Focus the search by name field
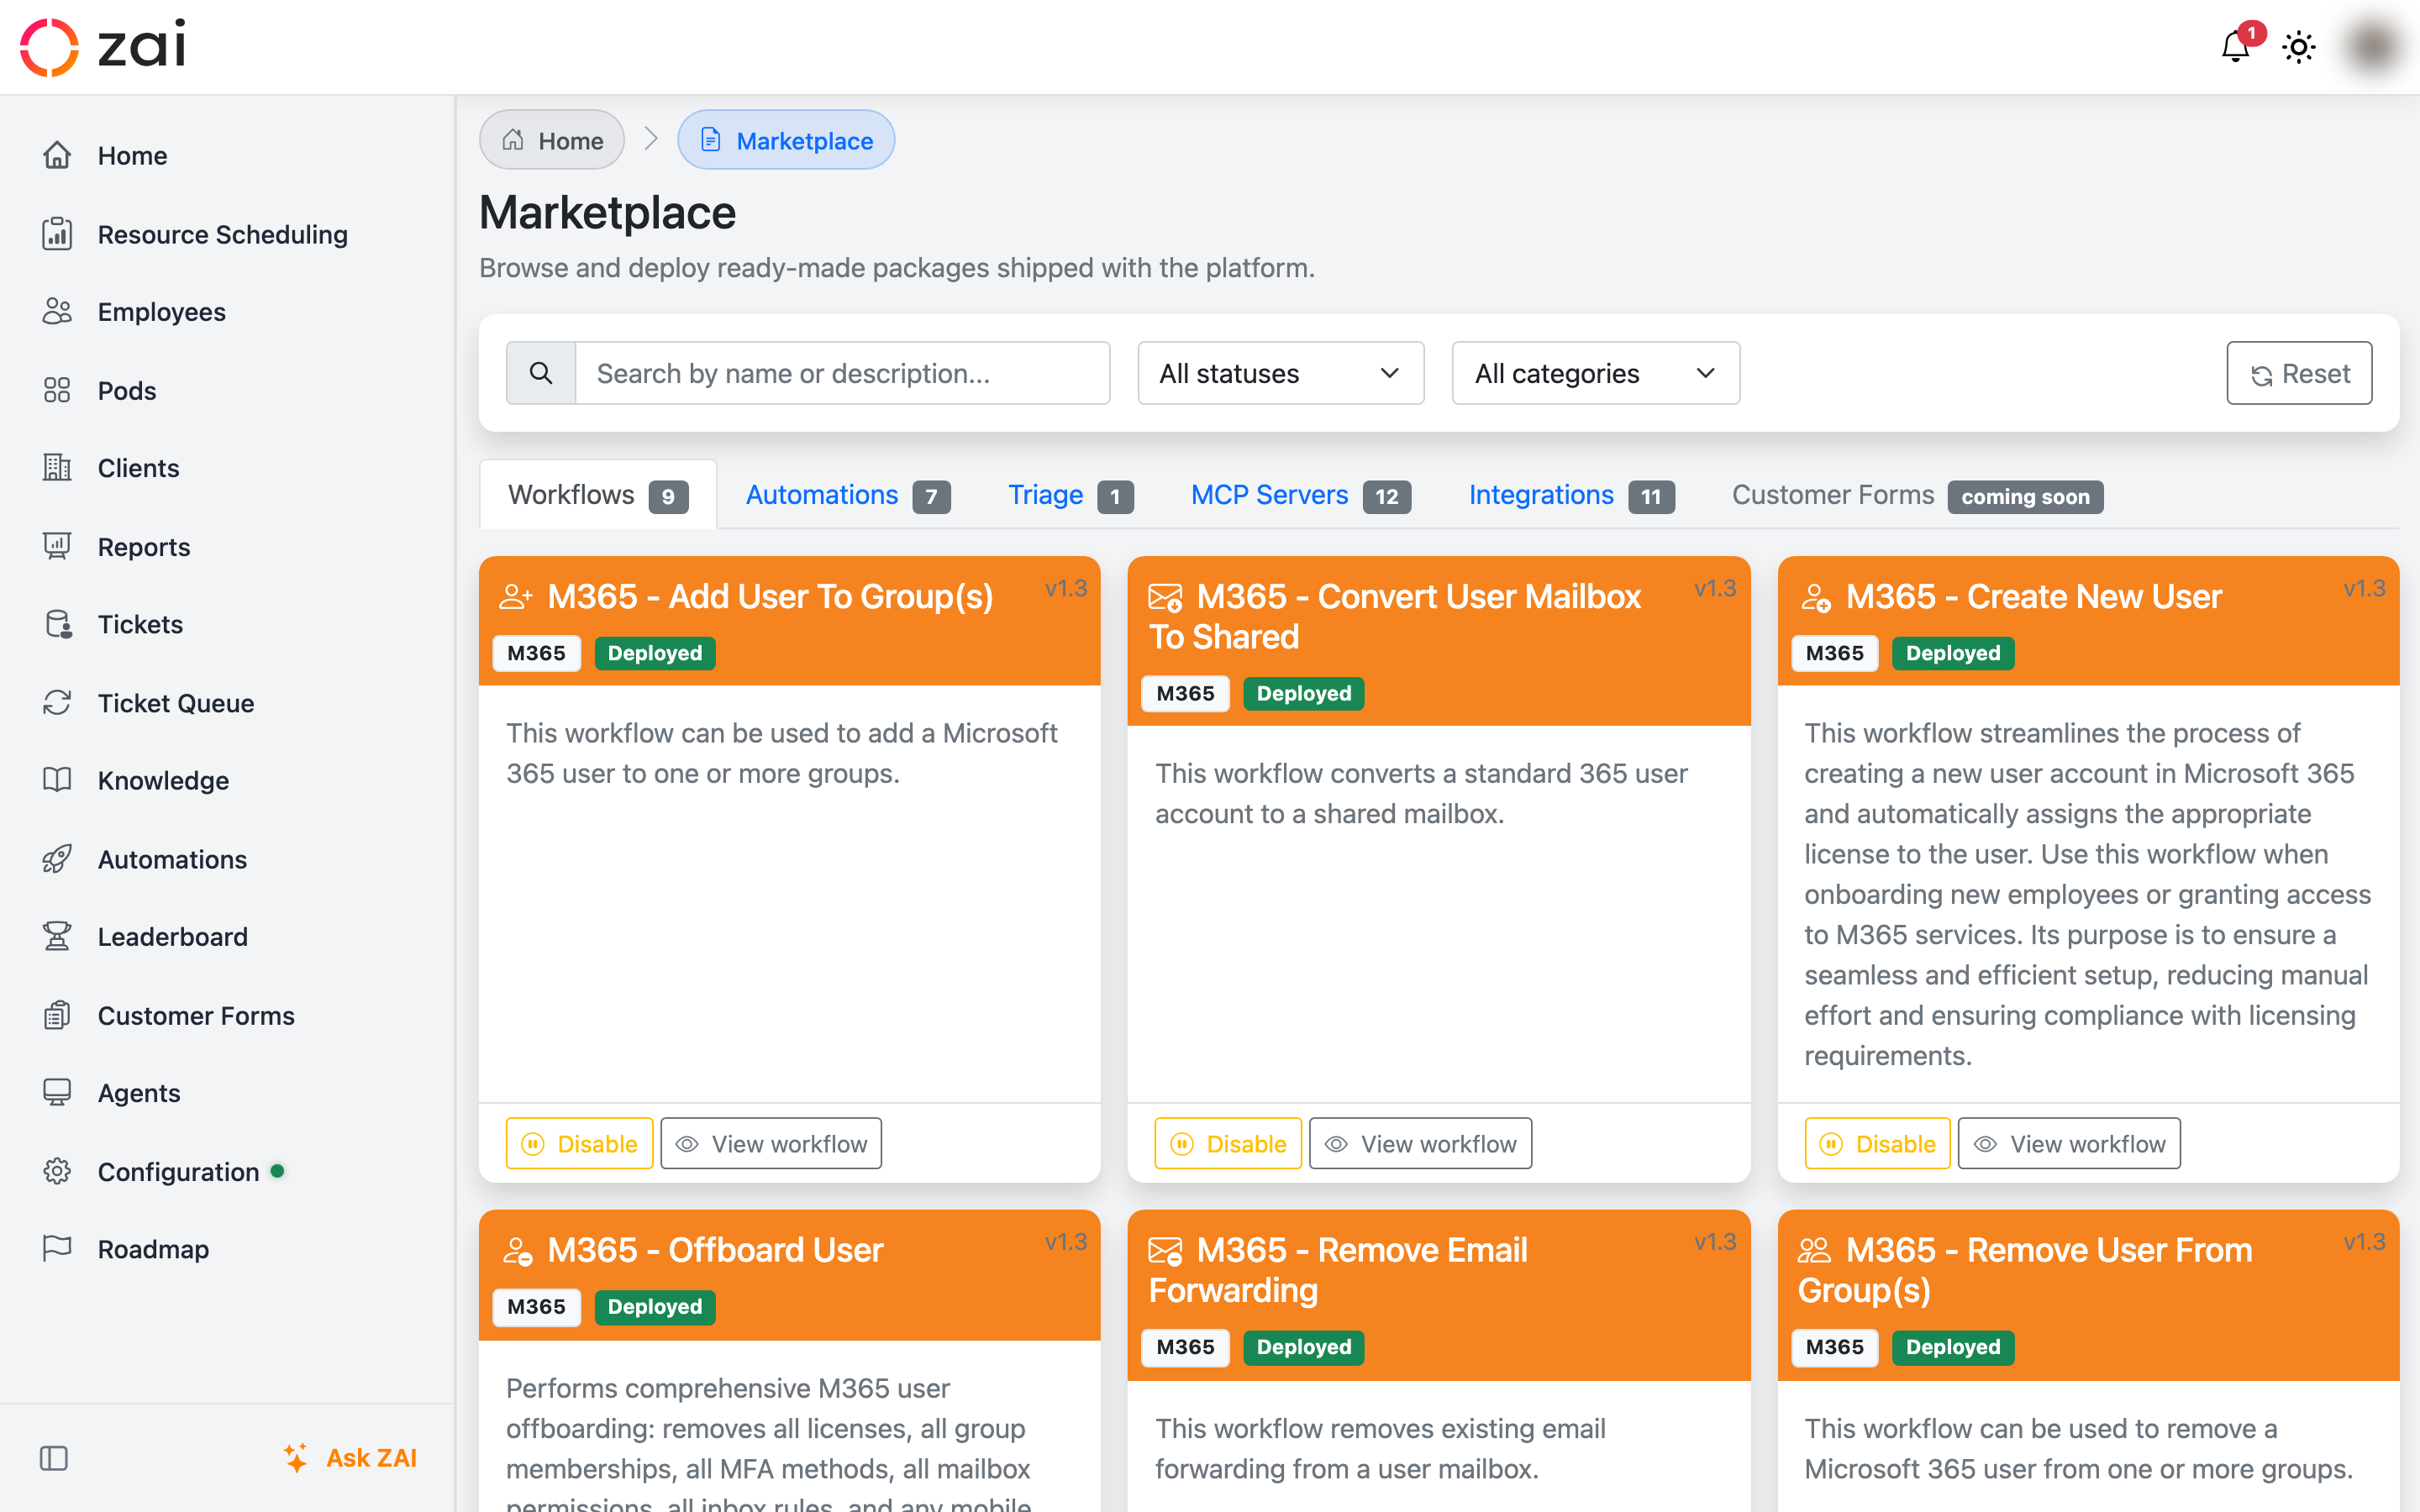2420x1512 pixels. [842, 373]
